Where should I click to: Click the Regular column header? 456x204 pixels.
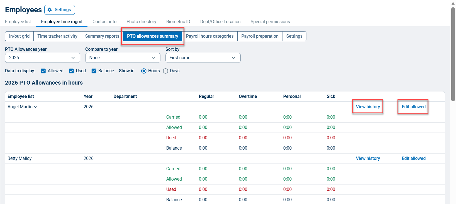(206, 96)
